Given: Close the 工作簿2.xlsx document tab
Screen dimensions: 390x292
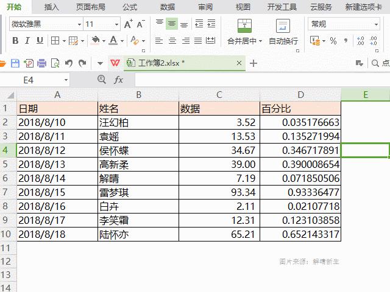Looking at the screenshot, I should coord(239,63).
